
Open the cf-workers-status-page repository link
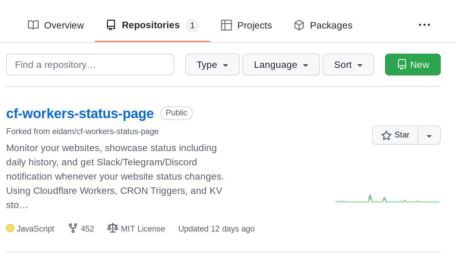[x=80, y=113]
